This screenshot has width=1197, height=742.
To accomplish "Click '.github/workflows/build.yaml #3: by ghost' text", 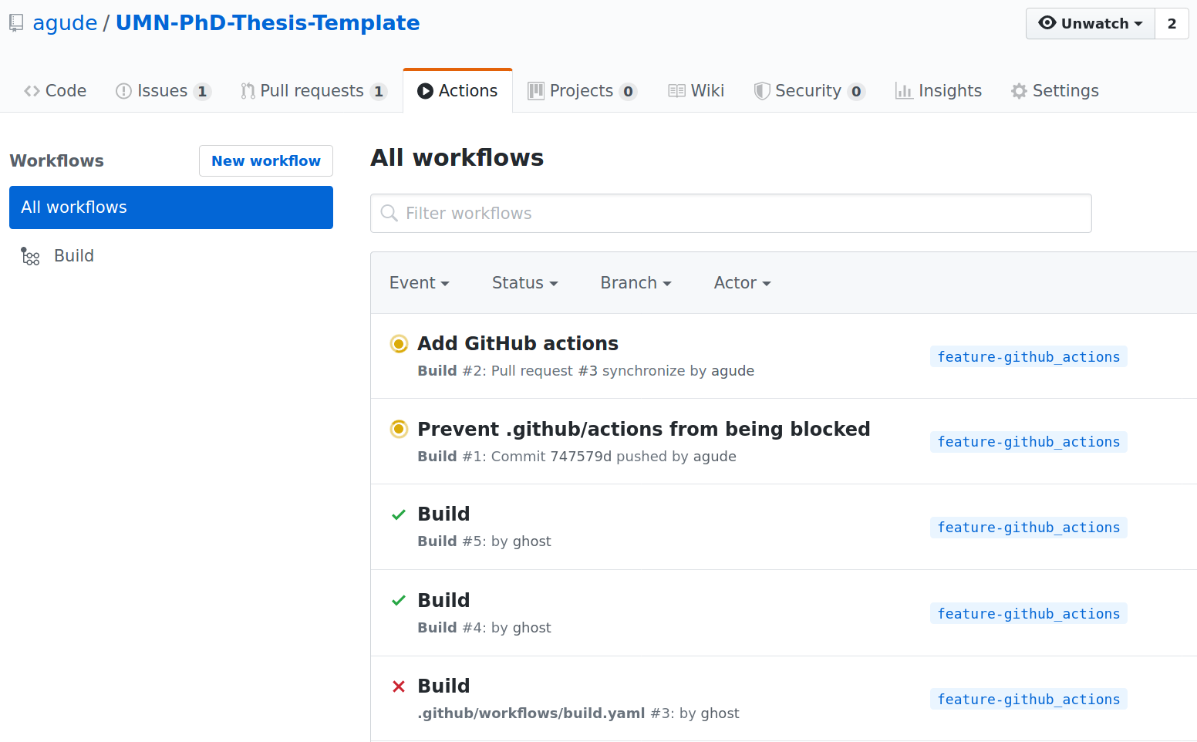I will (x=578, y=713).
